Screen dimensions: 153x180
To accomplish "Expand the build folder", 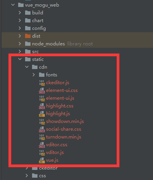I will click(20, 13).
